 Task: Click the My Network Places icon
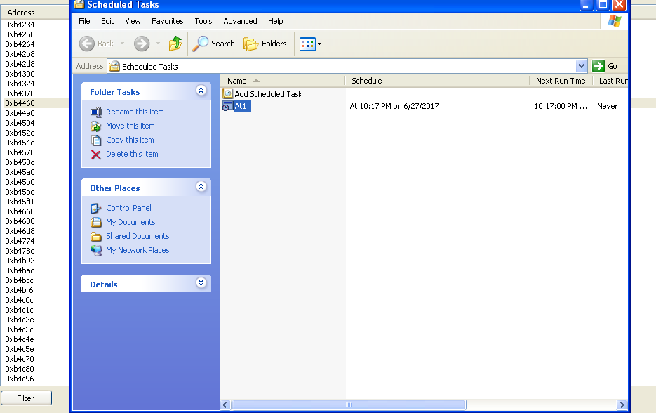(96, 251)
